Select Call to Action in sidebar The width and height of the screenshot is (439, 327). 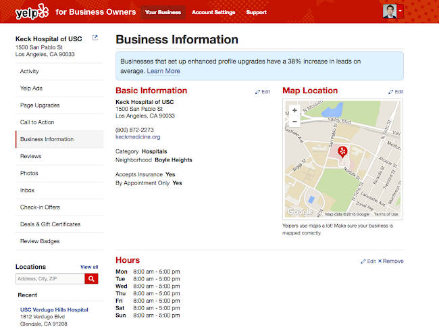(59, 122)
